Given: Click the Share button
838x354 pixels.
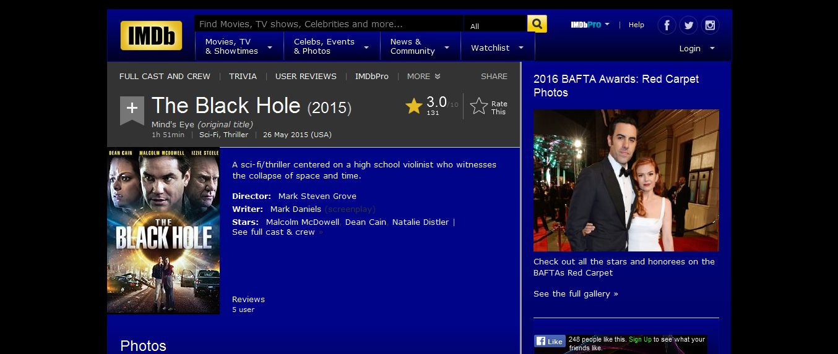Looking at the screenshot, I should (x=494, y=77).
